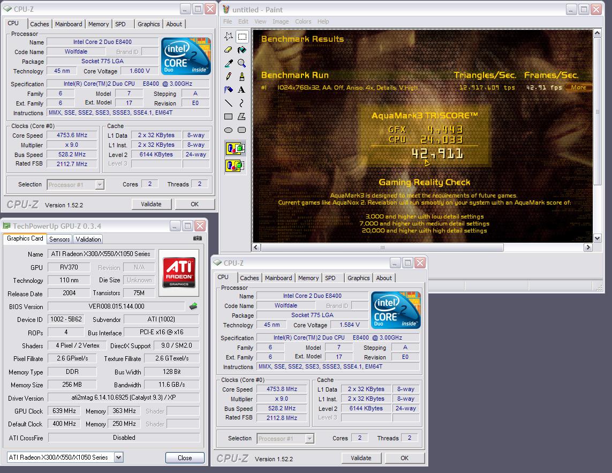Click the Paint horizontal scrollbar thumb
Image resolution: width=612 pixels, height=473 pixels.
point(382,247)
